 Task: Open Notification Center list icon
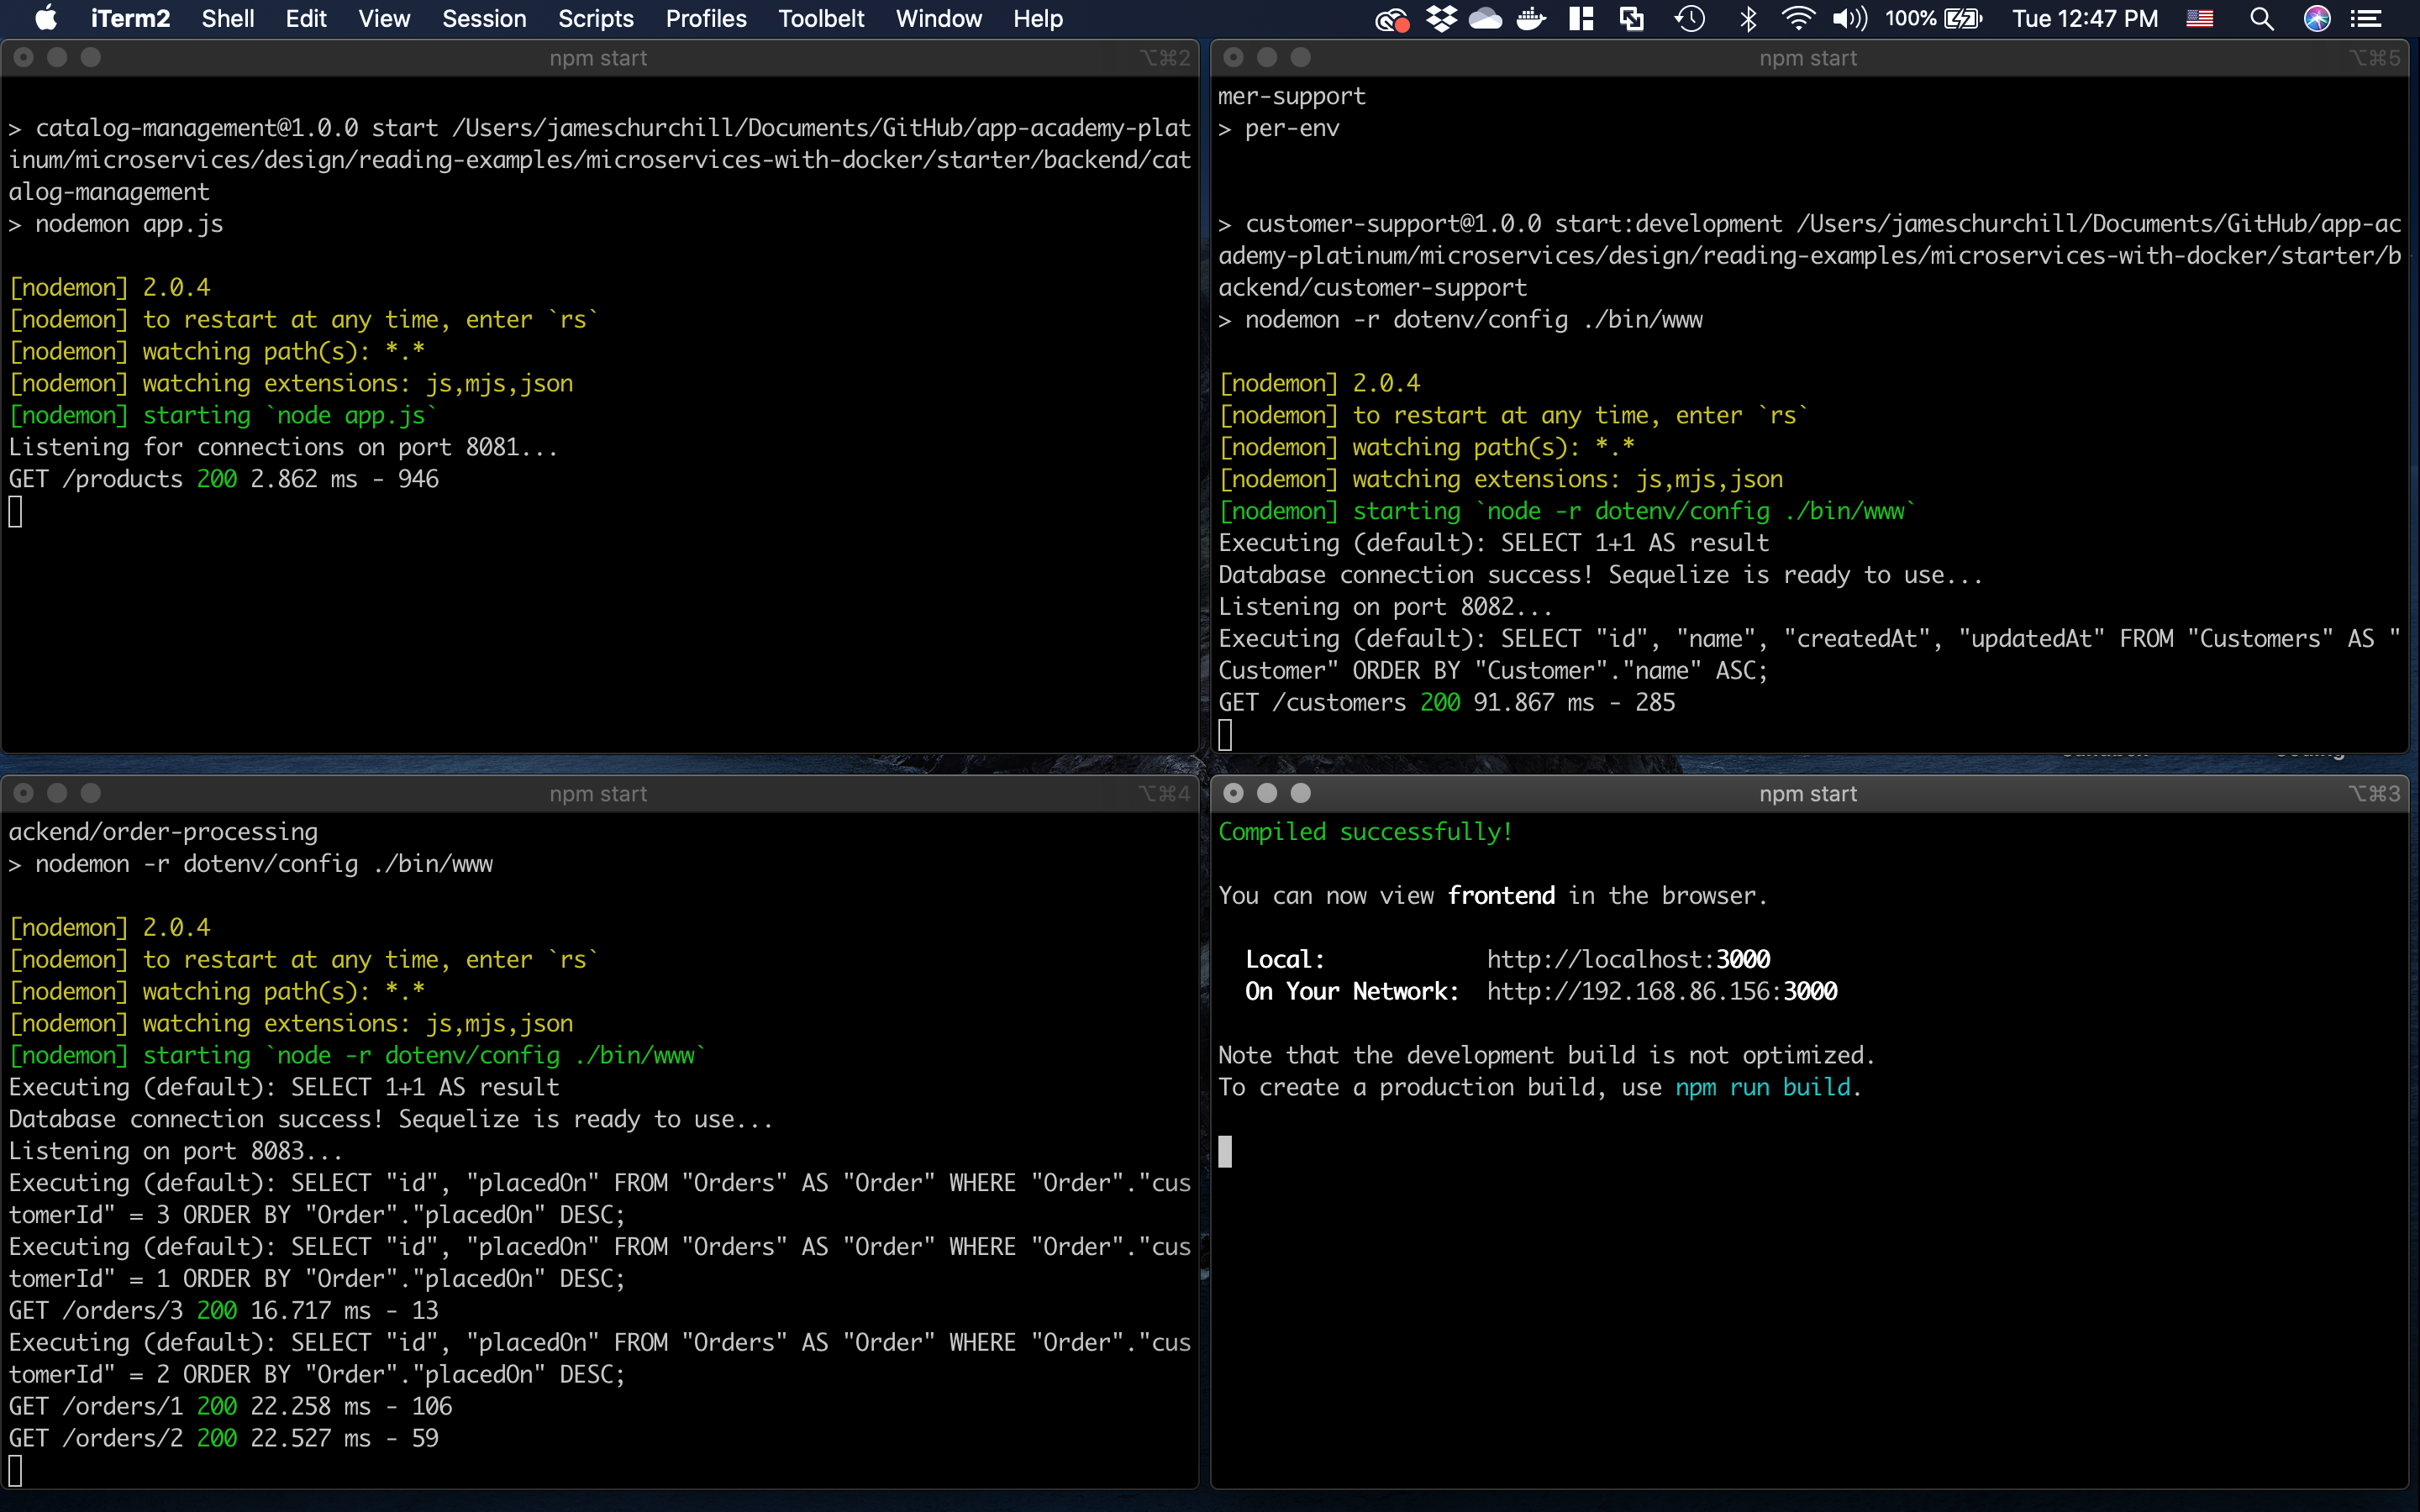point(2365,18)
